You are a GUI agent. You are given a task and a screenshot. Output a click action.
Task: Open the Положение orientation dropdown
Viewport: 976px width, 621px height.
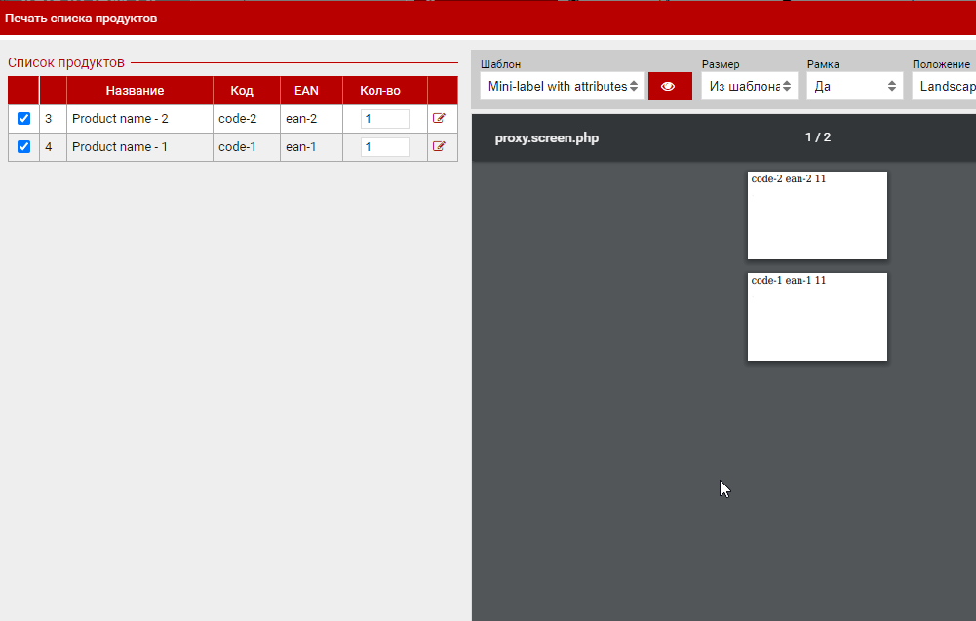click(944, 86)
